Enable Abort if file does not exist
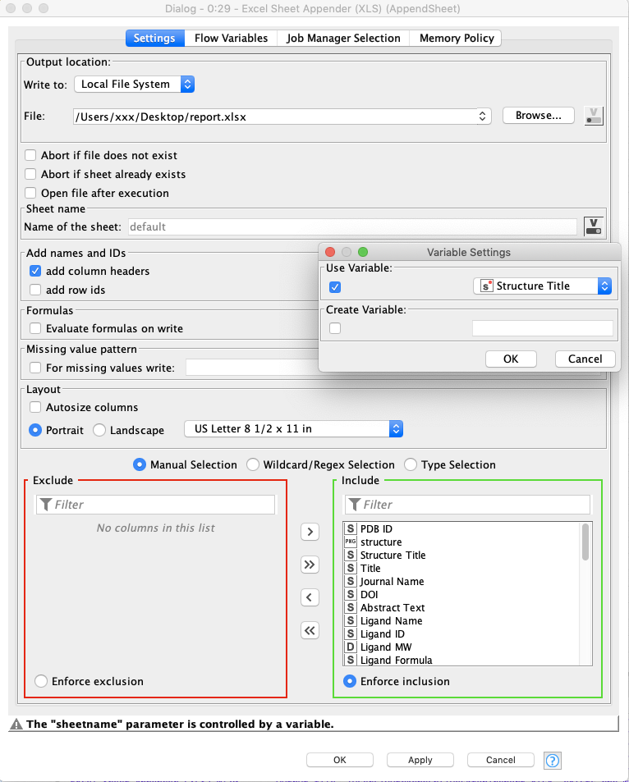This screenshot has height=782, width=629. (30, 155)
